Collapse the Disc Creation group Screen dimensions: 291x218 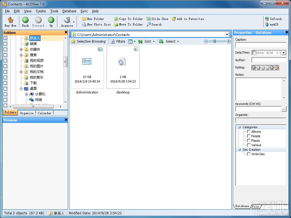240,150
